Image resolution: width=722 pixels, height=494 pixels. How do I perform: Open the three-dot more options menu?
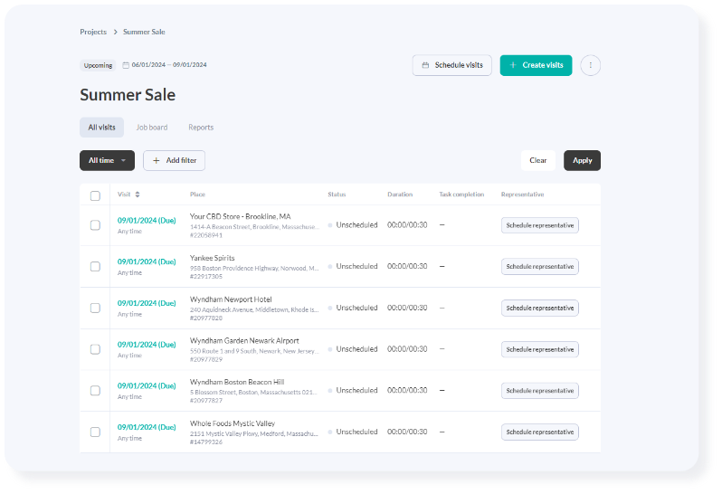(590, 65)
